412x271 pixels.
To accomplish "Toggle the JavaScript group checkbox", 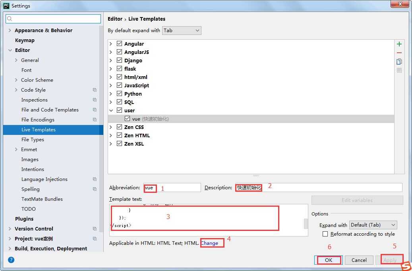I will tap(119, 85).
